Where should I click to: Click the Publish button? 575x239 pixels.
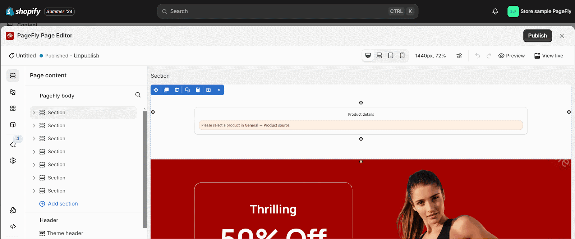537,36
